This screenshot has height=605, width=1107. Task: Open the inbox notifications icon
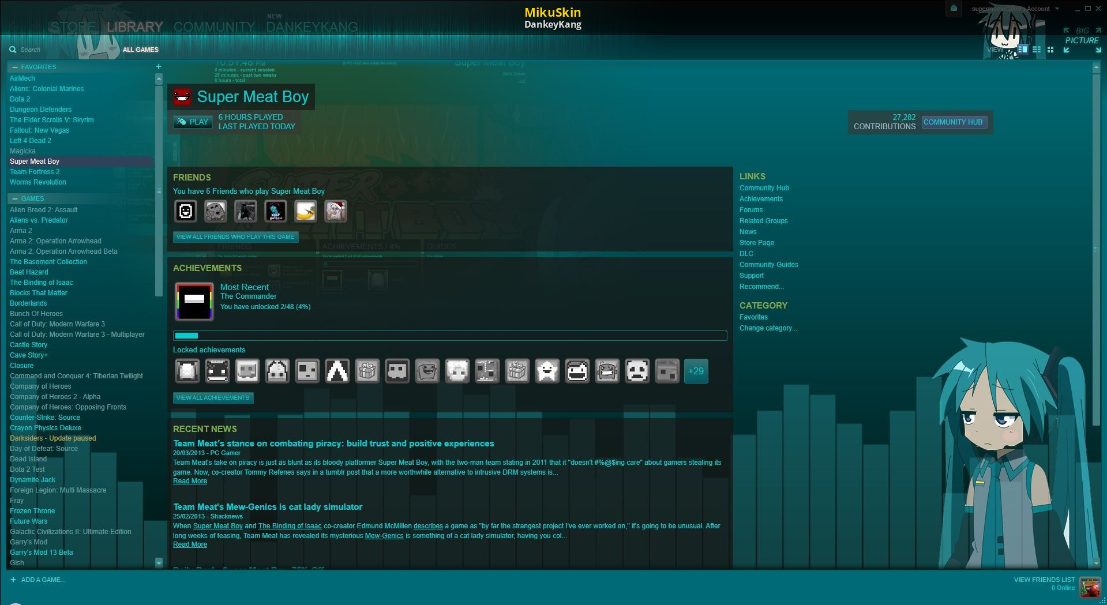click(x=954, y=9)
